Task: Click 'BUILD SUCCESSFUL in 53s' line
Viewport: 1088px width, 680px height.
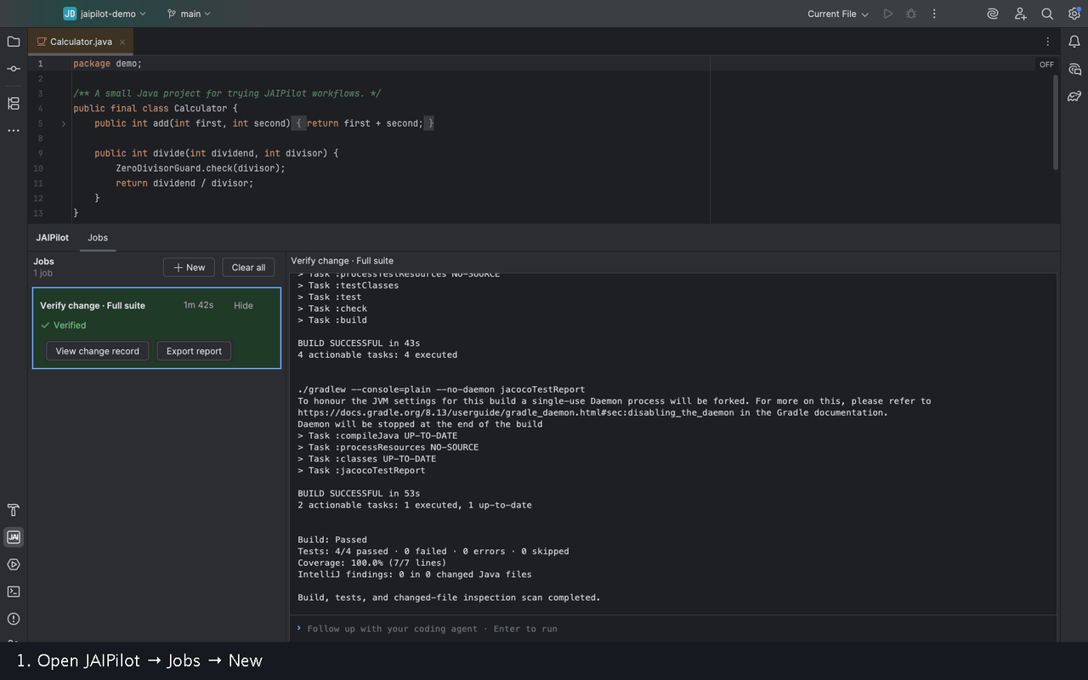Action: pos(359,493)
